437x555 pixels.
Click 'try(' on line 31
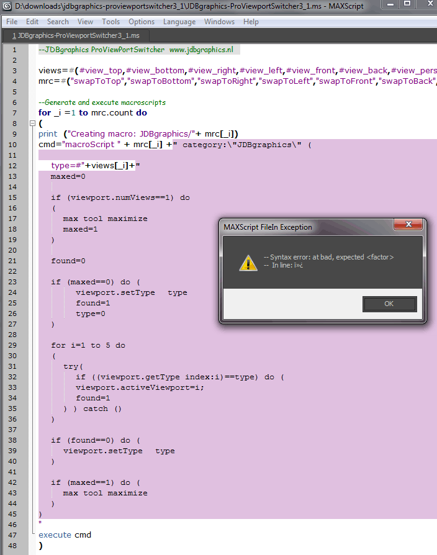click(x=73, y=366)
